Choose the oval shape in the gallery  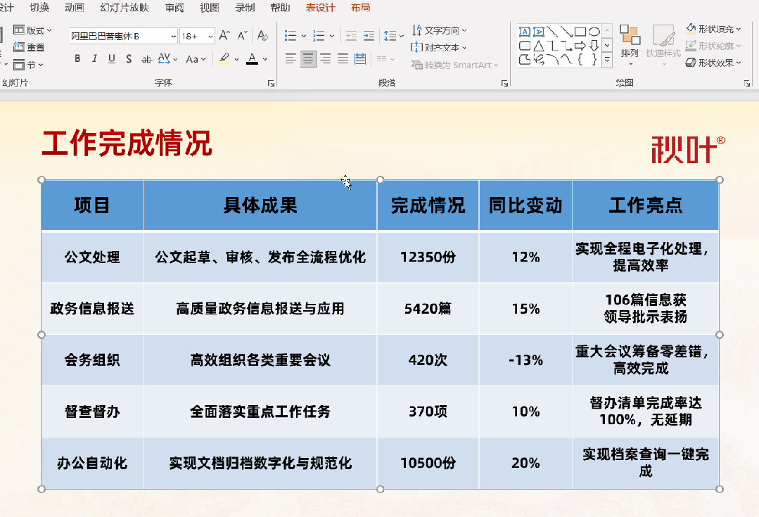coord(594,32)
